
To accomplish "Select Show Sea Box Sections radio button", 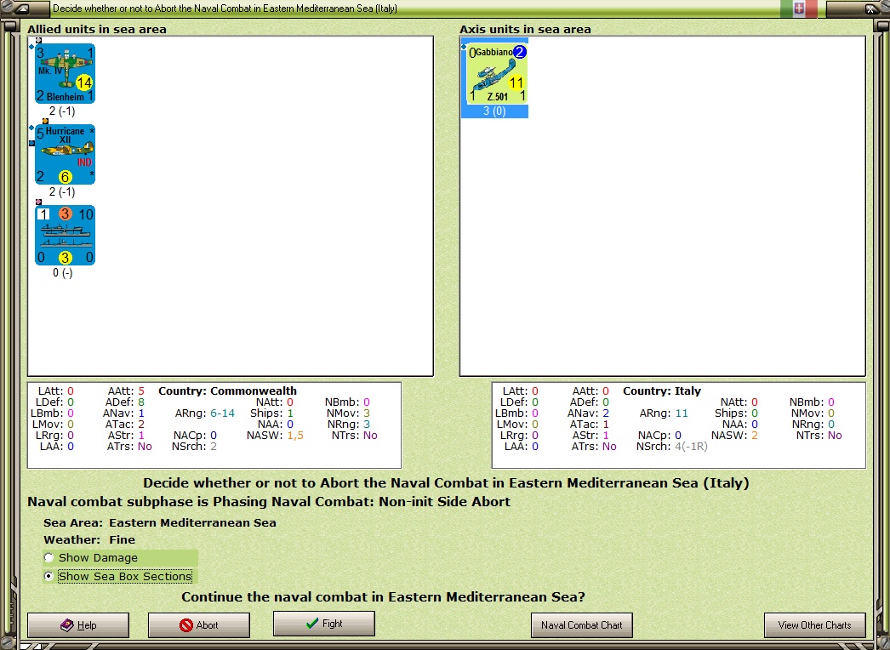I will tap(48, 576).
